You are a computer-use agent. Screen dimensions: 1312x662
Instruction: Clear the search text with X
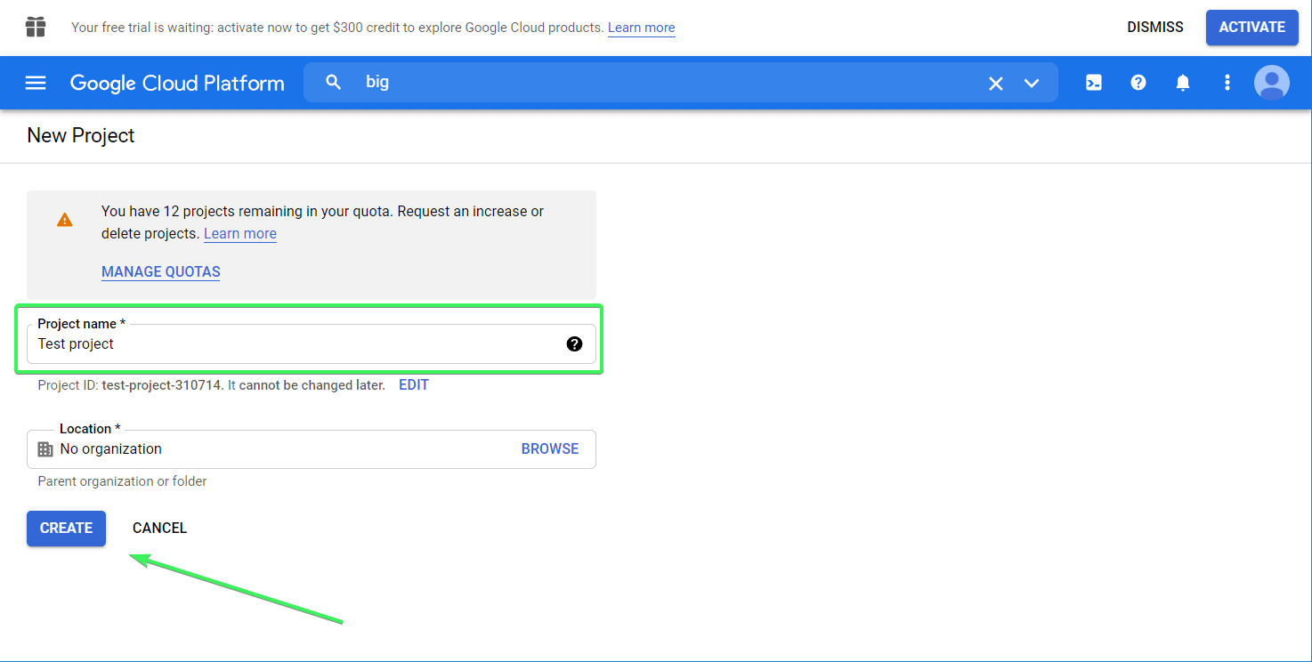click(996, 83)
